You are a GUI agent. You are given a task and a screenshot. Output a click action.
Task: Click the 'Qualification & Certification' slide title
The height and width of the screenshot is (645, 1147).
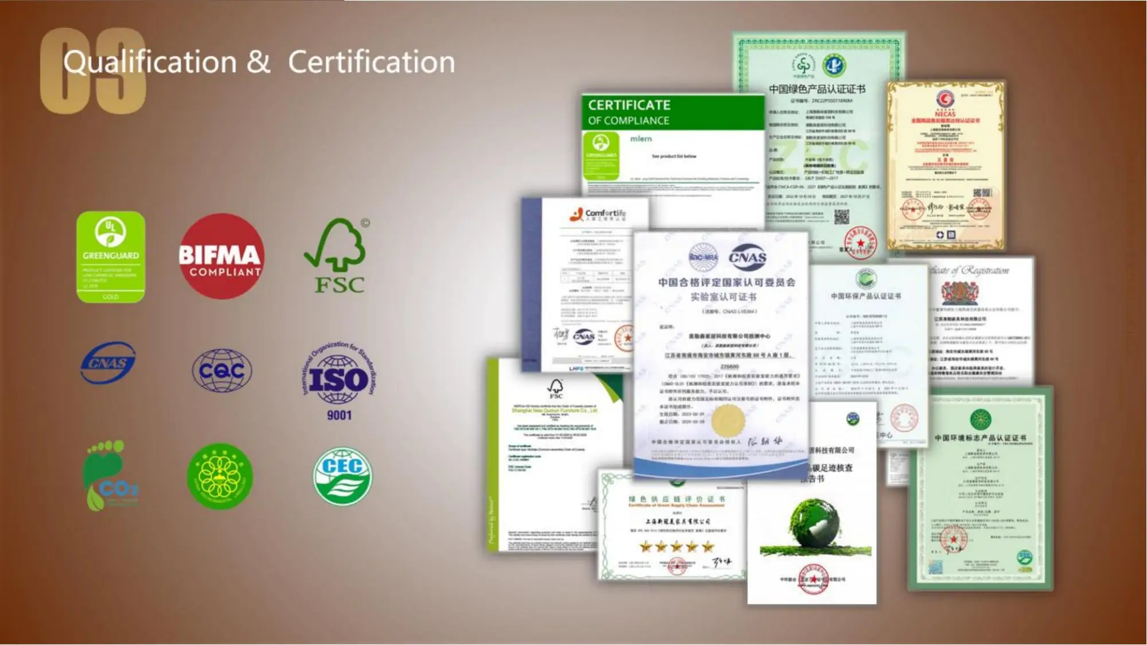tap(259, 62)
